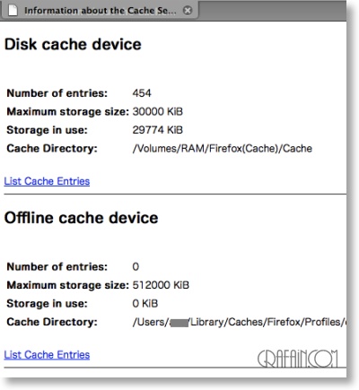Click the 29774 KiB storage in use value
359x390 pixels.
[158, 130]
